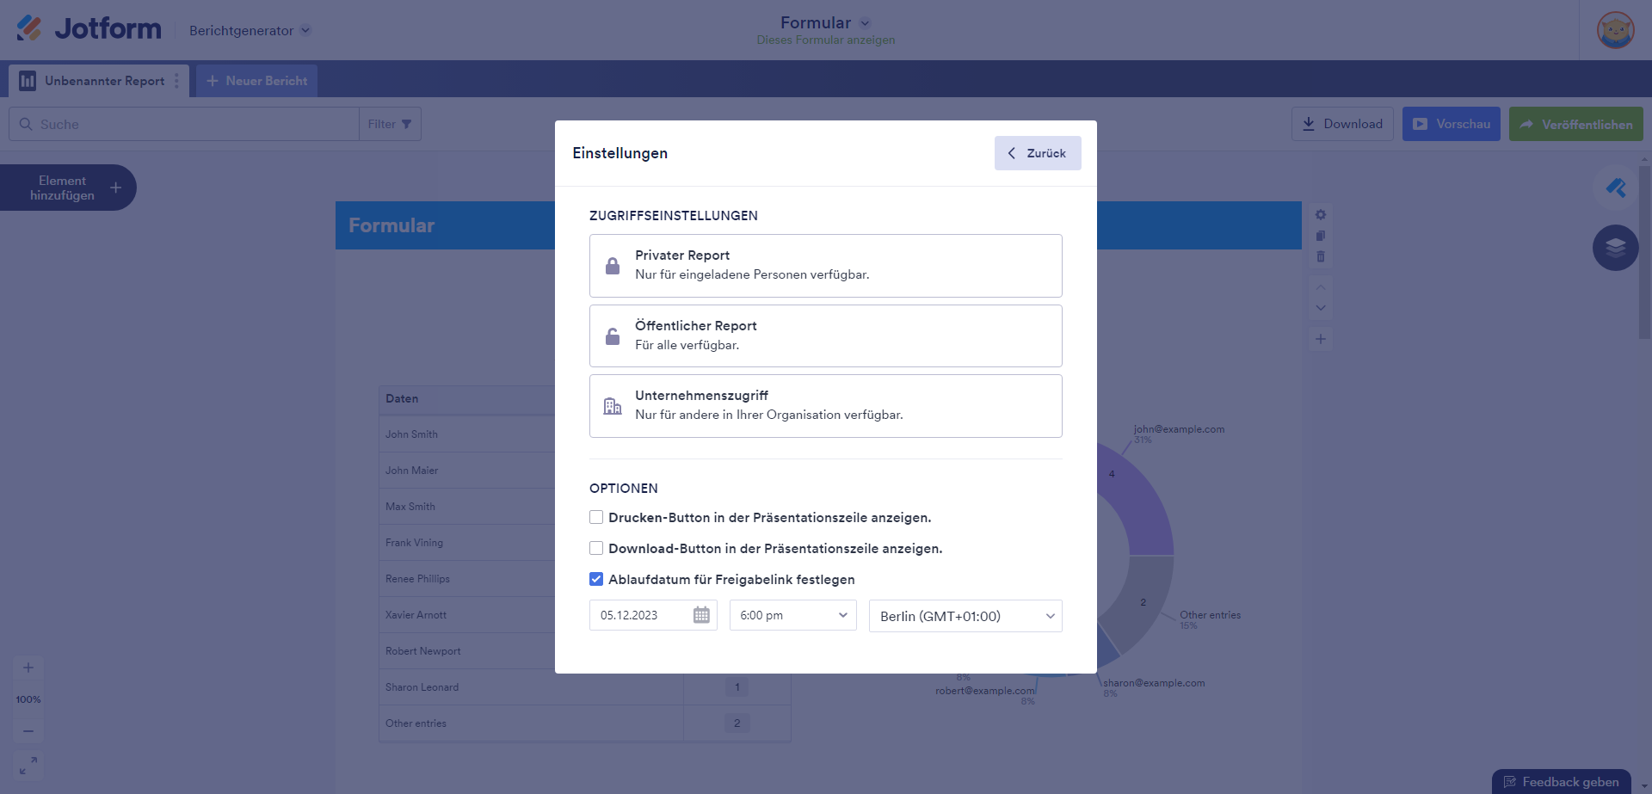Screen dimensions: 1652x794
Task: Click the 05.12.2023 date field
Action: coord(653,615)
